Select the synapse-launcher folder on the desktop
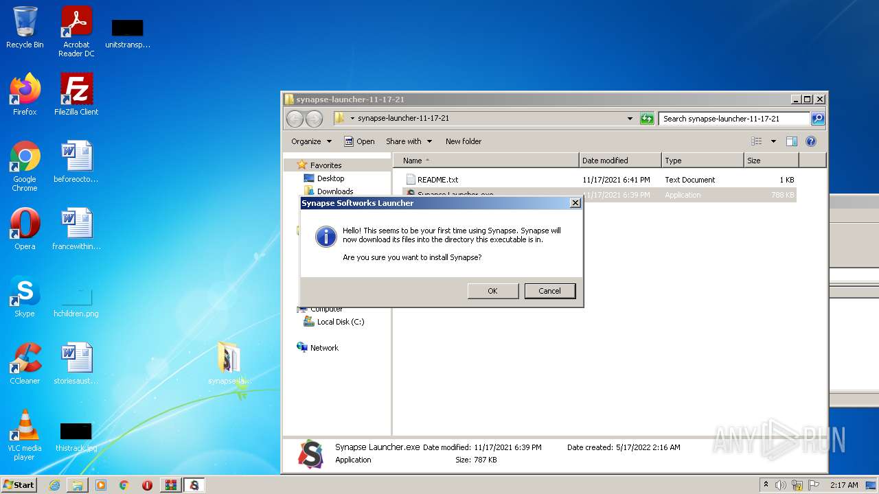 point(229,363)
